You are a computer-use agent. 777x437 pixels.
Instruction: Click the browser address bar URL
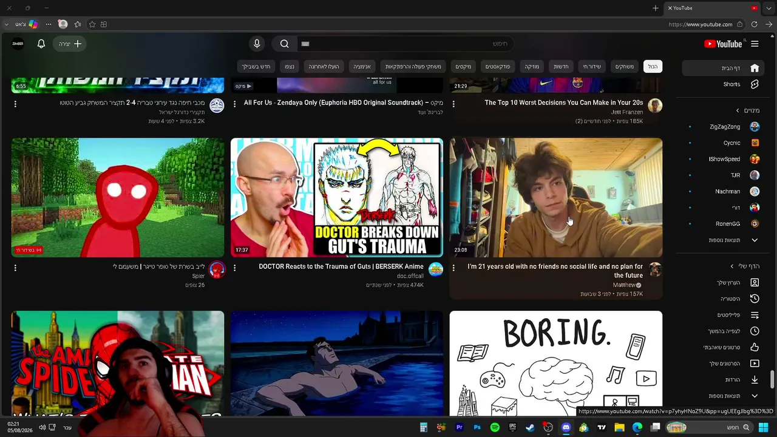point(700,24)
